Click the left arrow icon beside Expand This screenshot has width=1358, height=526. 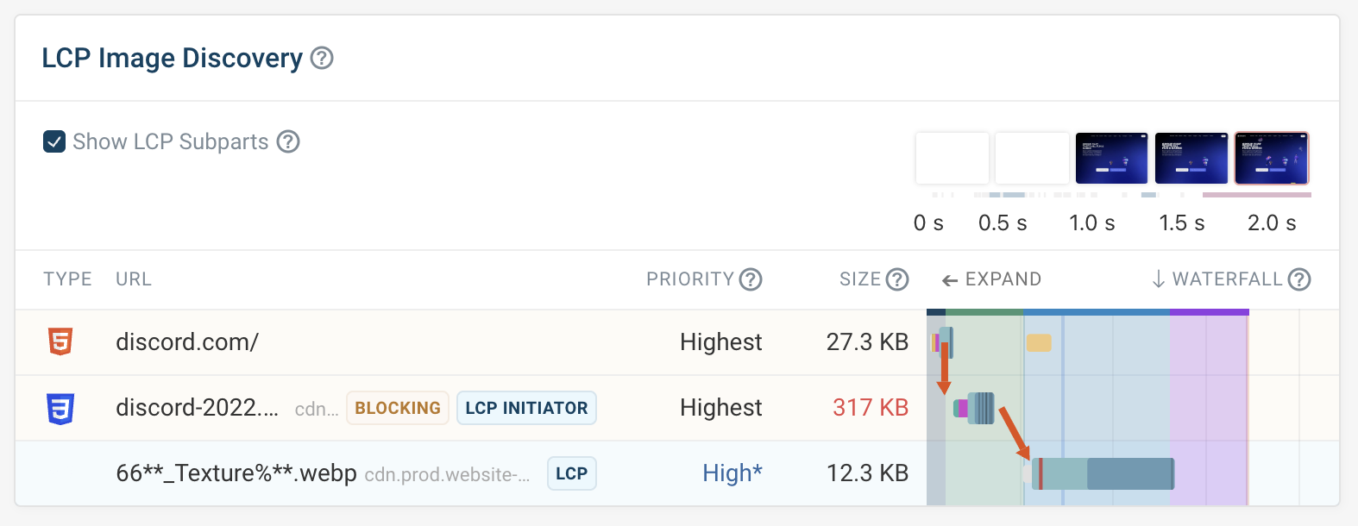950,280
